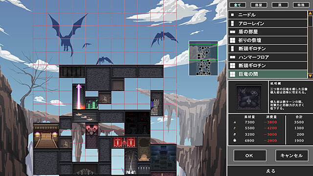Switch to the 罠 tab

280,5
